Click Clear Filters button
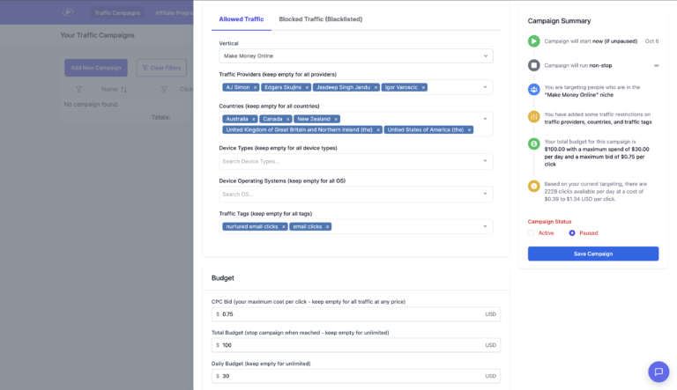The image size is (677, 390). (x=161, y=68)
